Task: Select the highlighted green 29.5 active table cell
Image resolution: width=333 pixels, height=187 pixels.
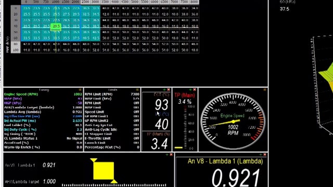Action: 56,26
